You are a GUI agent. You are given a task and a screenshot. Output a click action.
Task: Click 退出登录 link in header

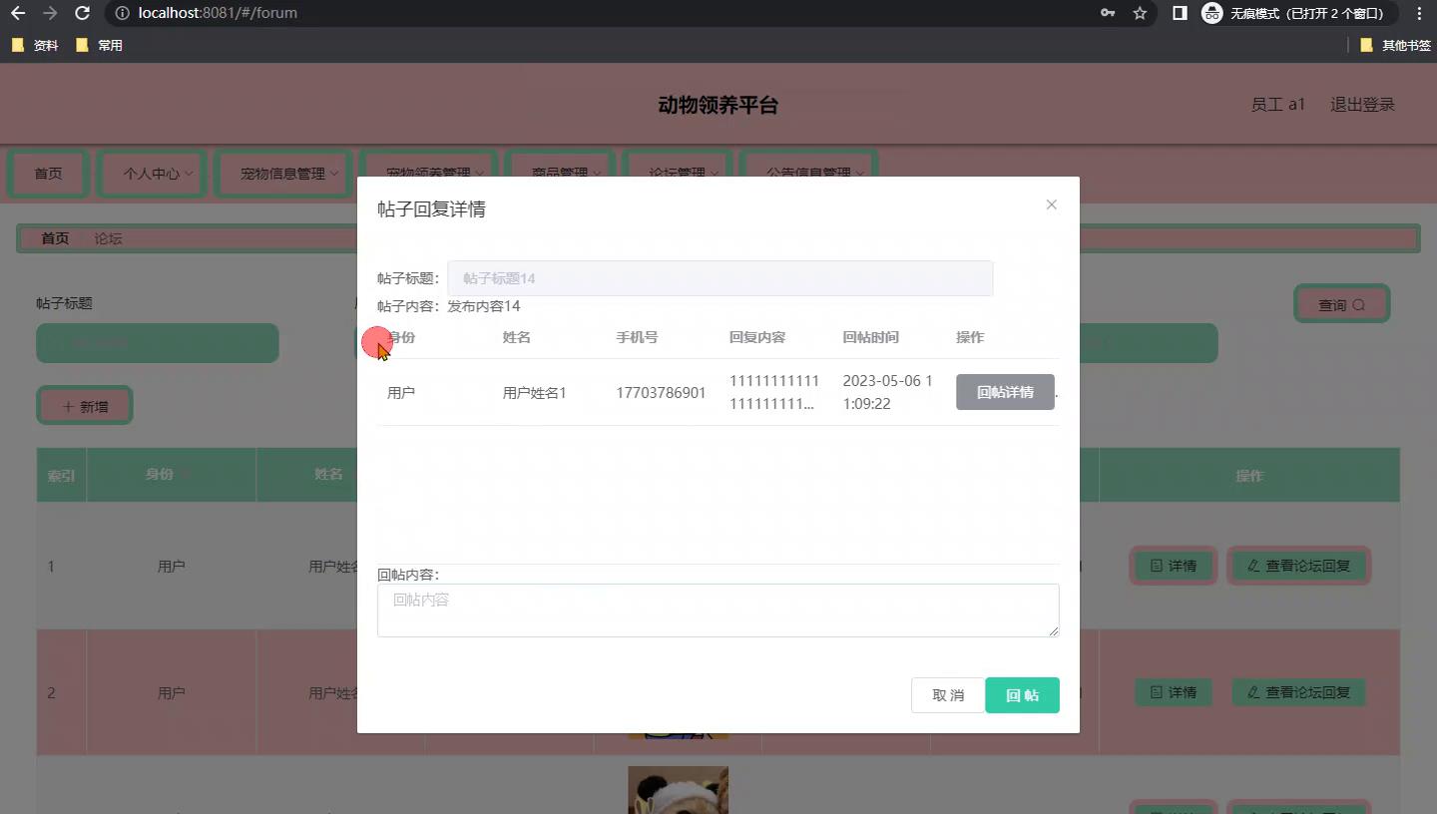pyautogui.click(x=1362, y=104)
